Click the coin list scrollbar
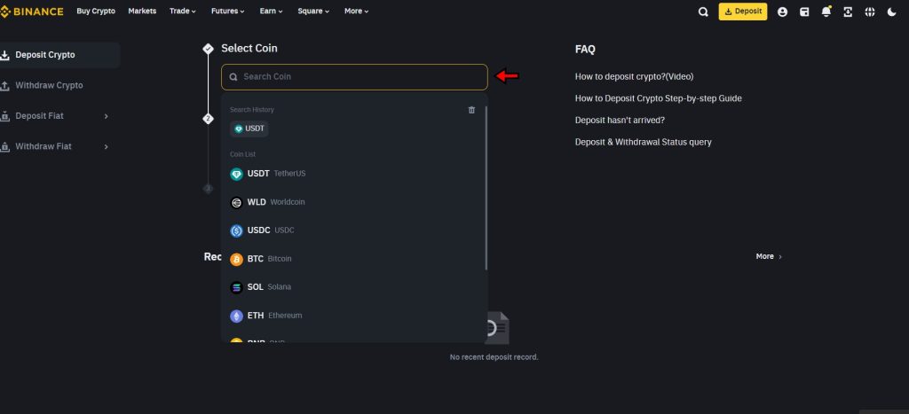This screenshot has width=909, height=414. click(486, 186)
